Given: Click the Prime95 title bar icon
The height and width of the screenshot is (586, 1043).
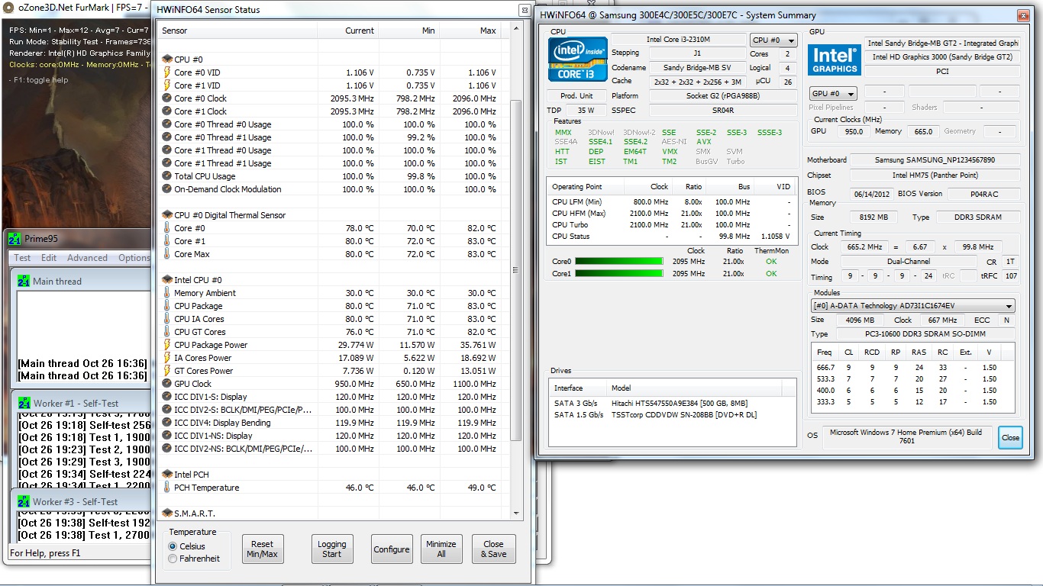Looking at the screenshot, I should pyautogui.click(x=15, y=239).
